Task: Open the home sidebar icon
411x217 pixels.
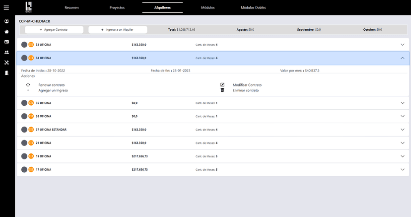Action: click(6, 32)
